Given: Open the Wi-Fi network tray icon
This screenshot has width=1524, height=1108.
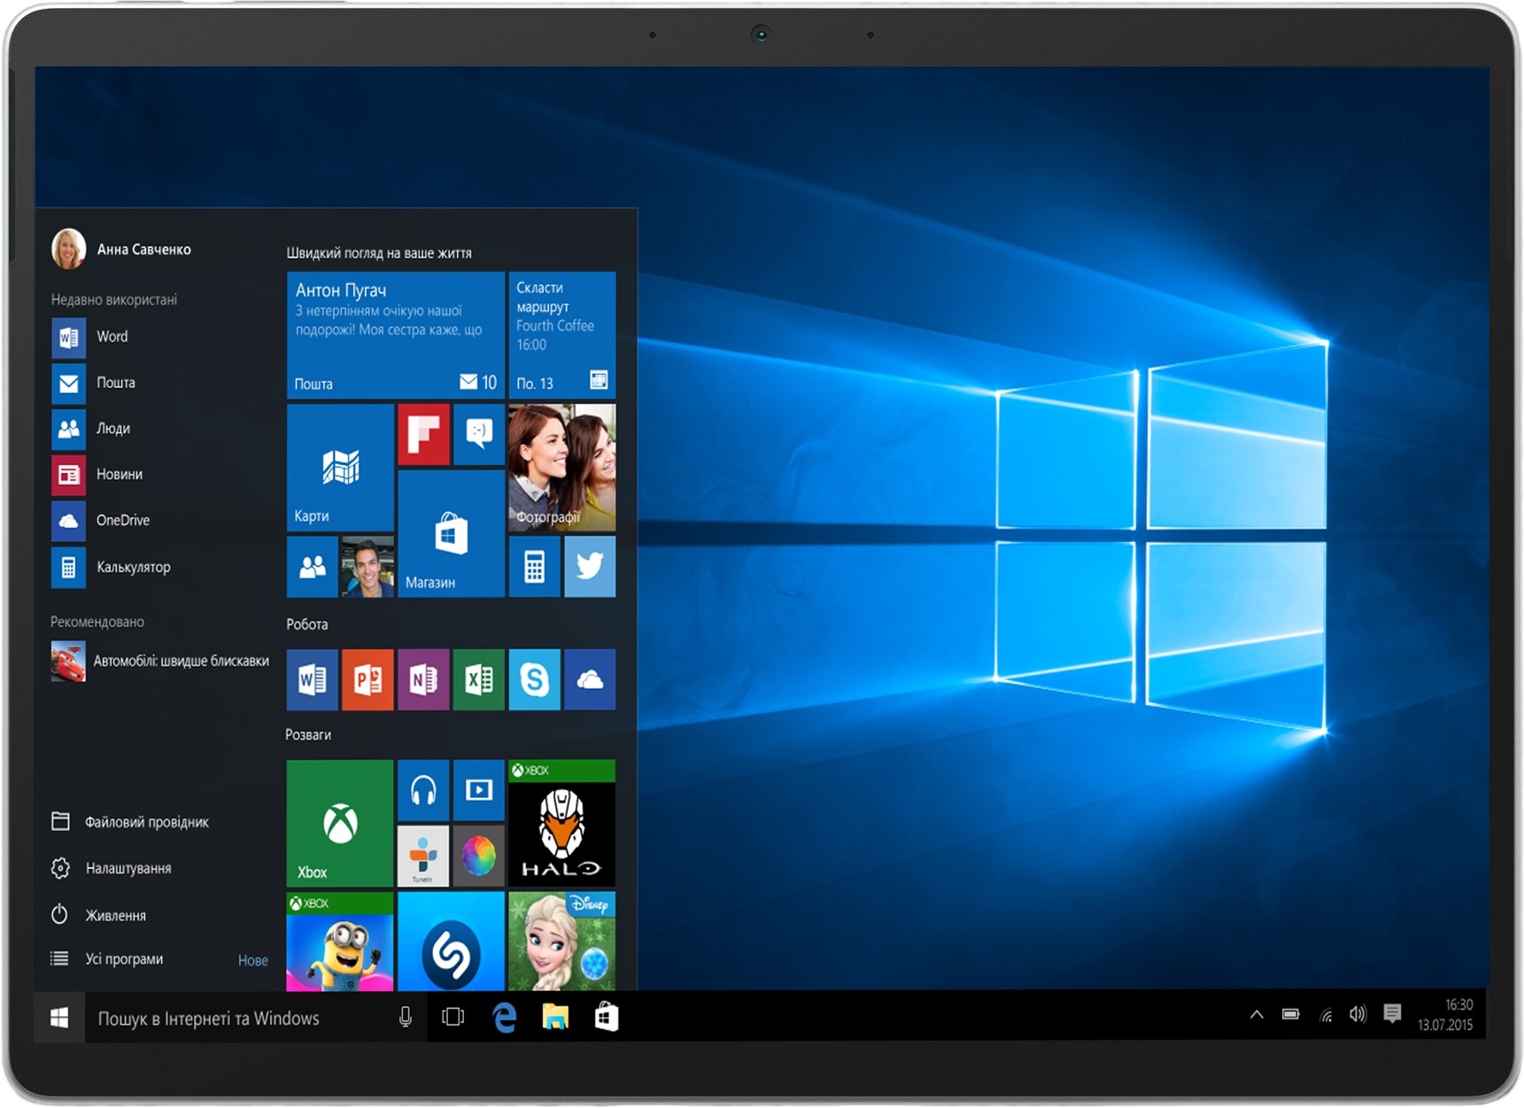Looking at the screenshot, I should [x=1326, y=1015].
